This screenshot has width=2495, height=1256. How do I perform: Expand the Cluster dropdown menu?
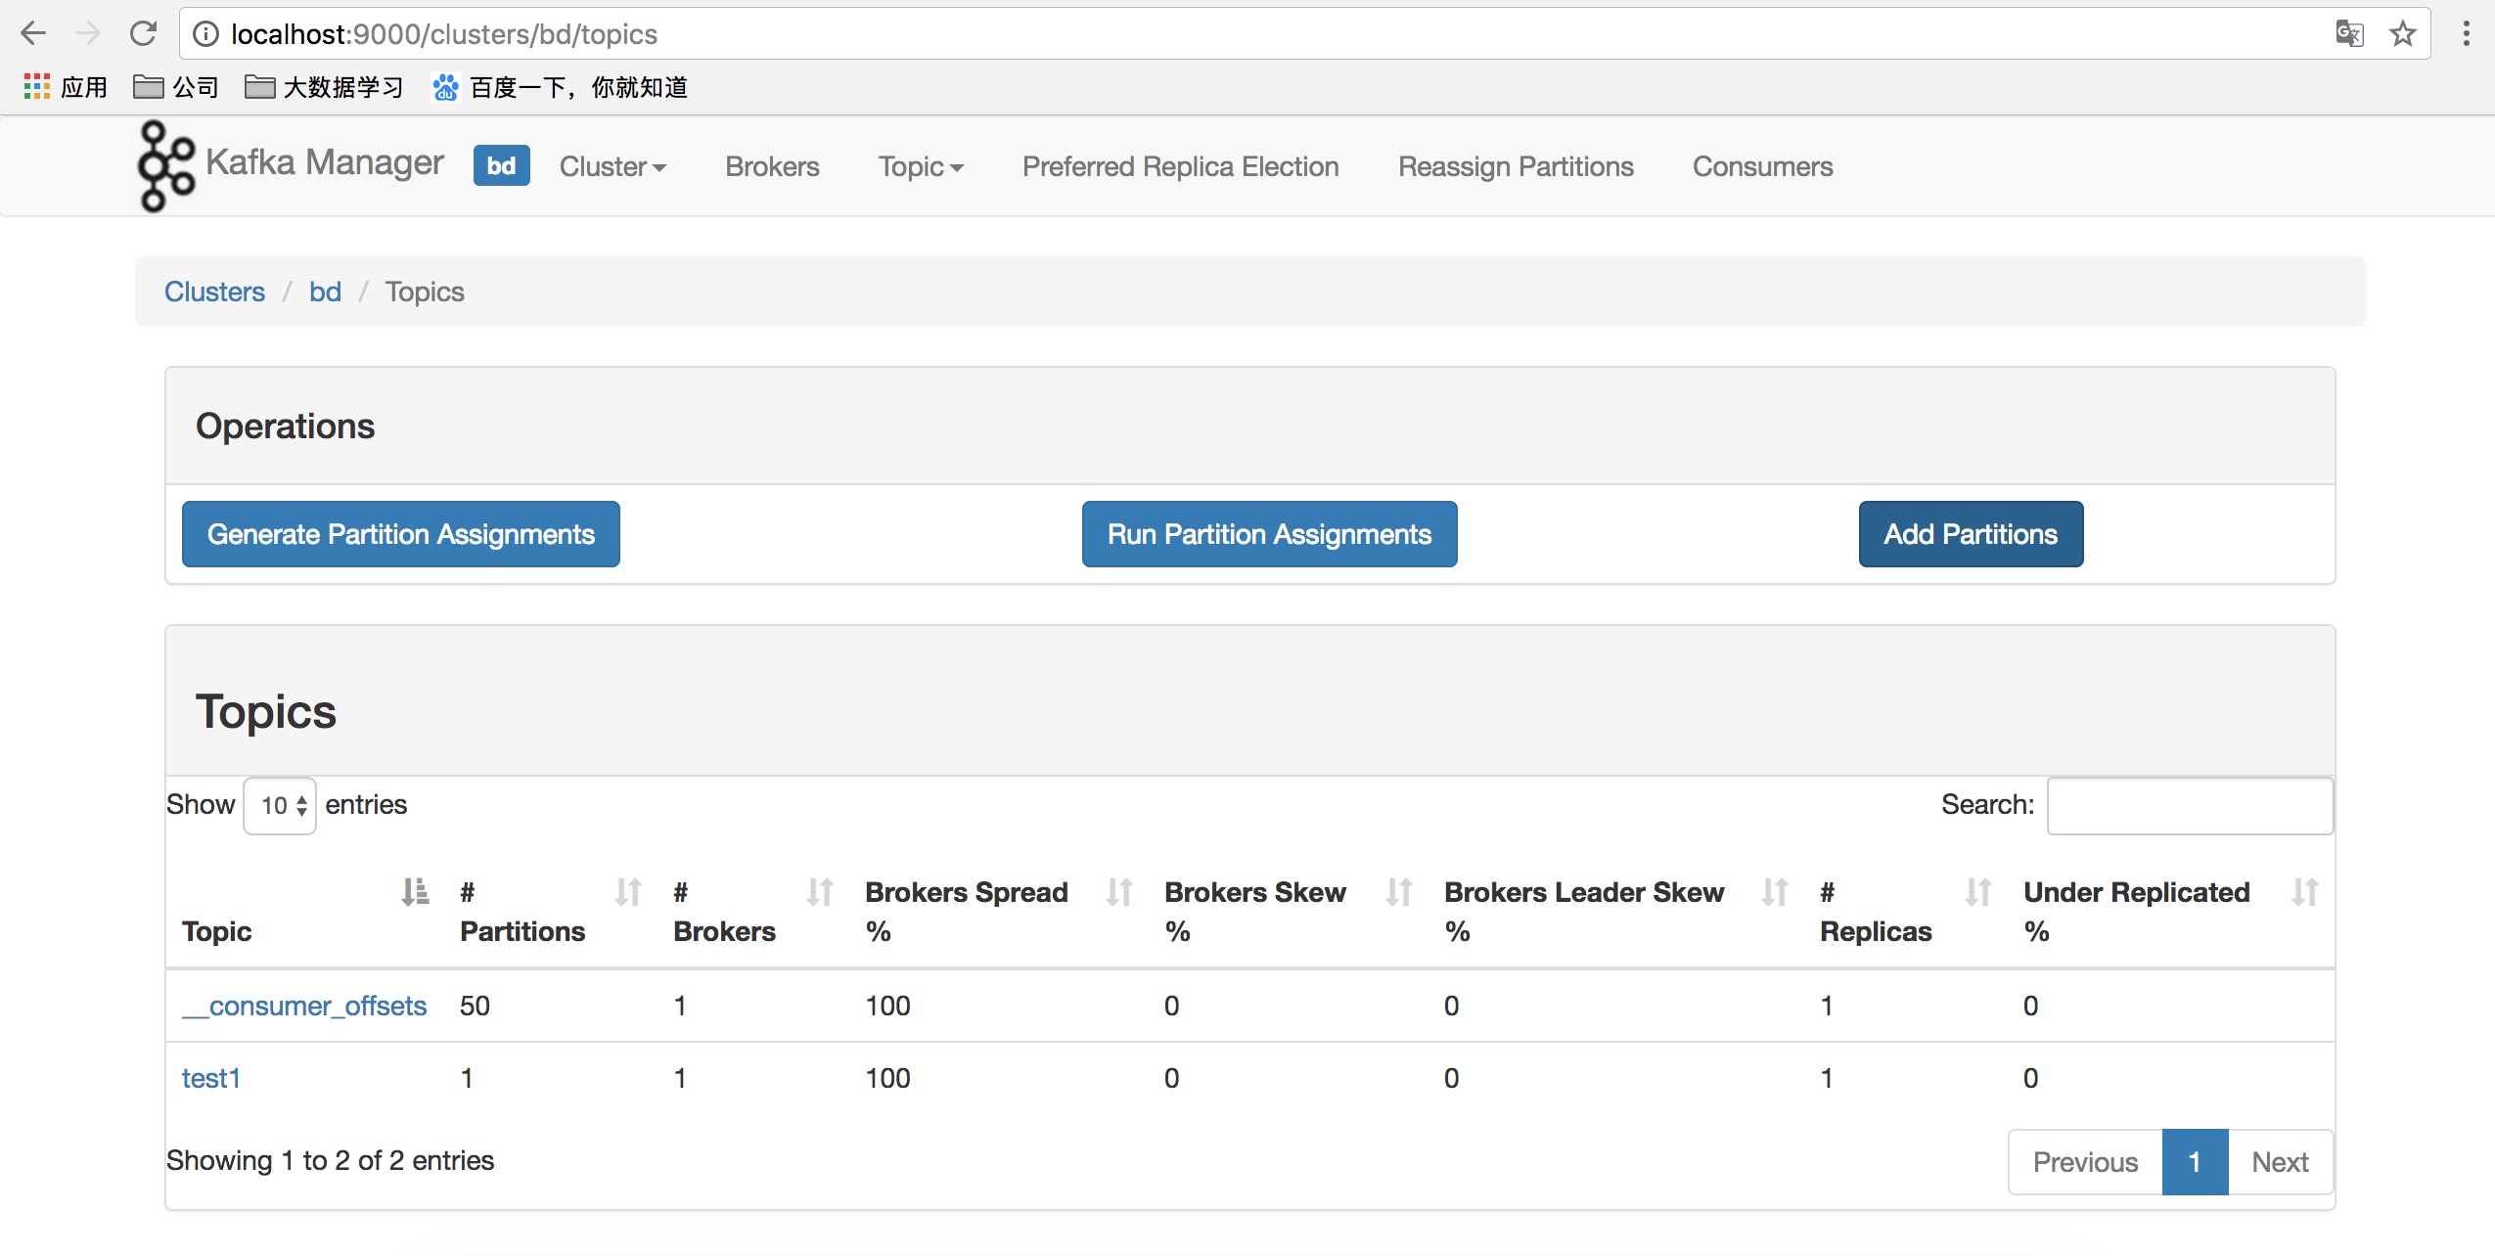point(612,166)
